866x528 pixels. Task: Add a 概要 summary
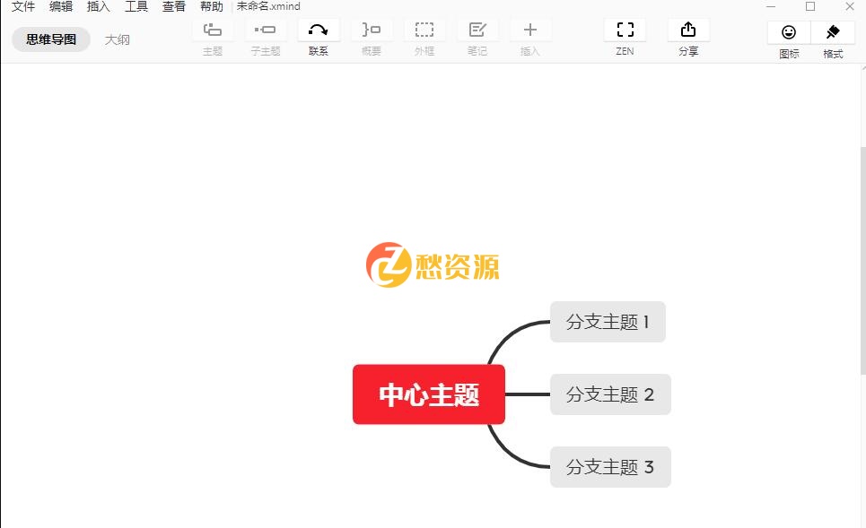[x=372, y=36]
